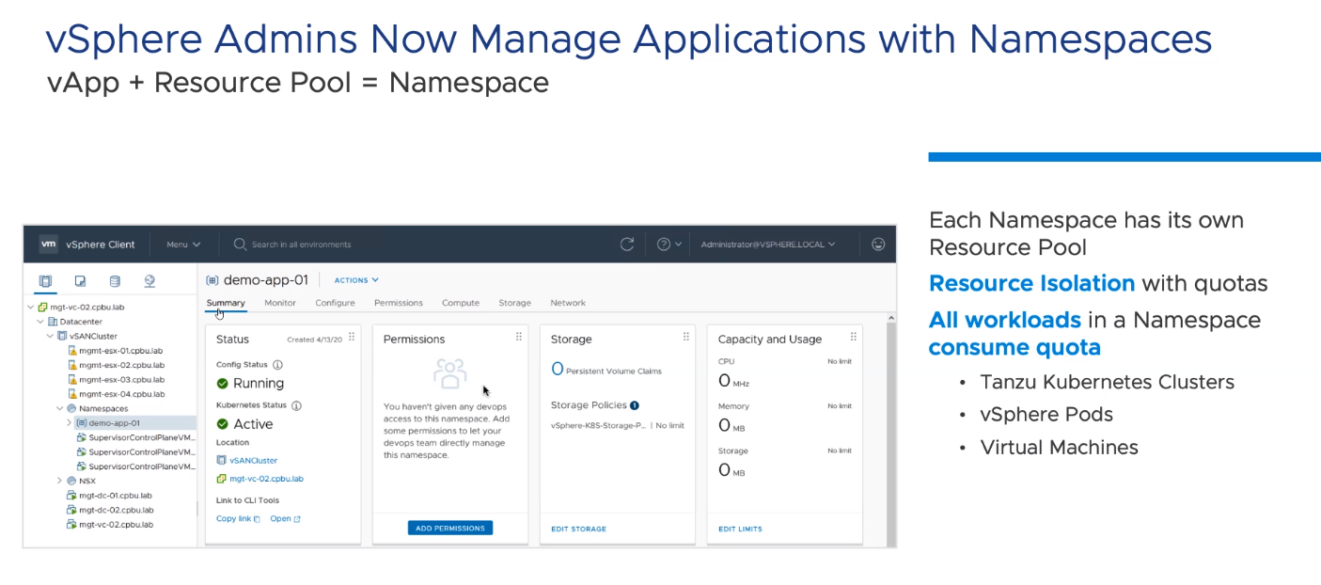
Task: Click the smiley feedback icon
Action: [x=878, y=245]
